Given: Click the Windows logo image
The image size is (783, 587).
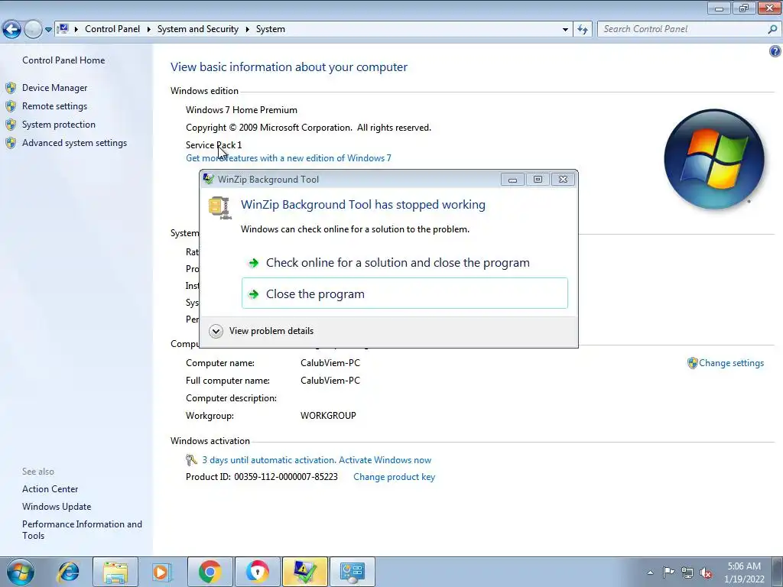Looking at the screenshot, I should tap(714, 159).
